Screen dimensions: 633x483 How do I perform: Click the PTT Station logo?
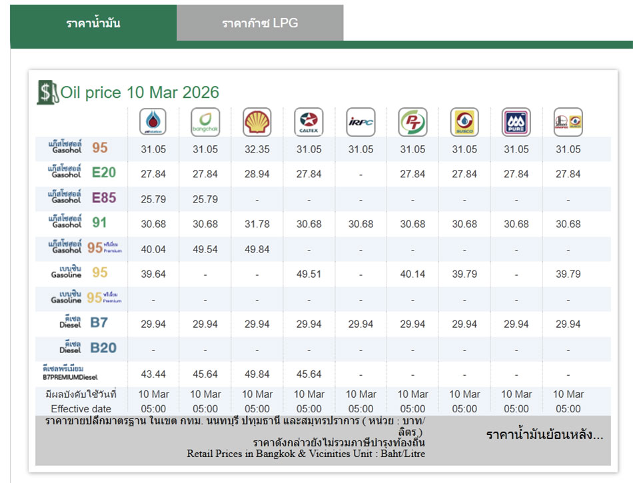pos(153,122)
